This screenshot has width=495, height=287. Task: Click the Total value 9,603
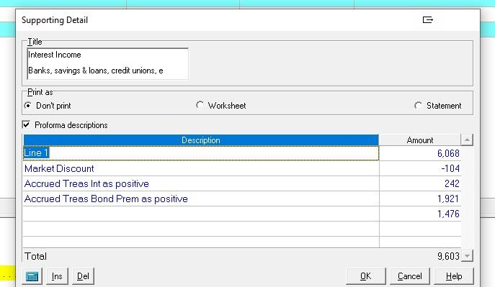click(448, 256)
